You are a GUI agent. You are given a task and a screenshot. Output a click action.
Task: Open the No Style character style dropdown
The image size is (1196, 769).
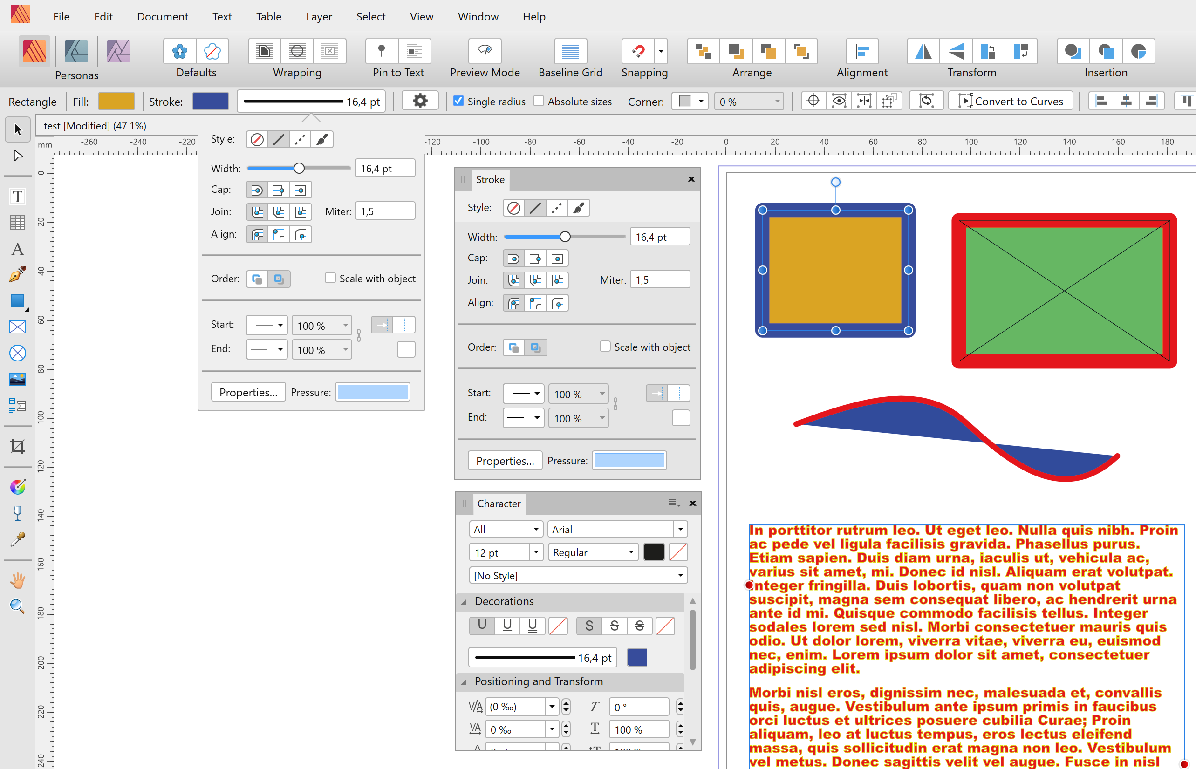(x=578, y=575)
